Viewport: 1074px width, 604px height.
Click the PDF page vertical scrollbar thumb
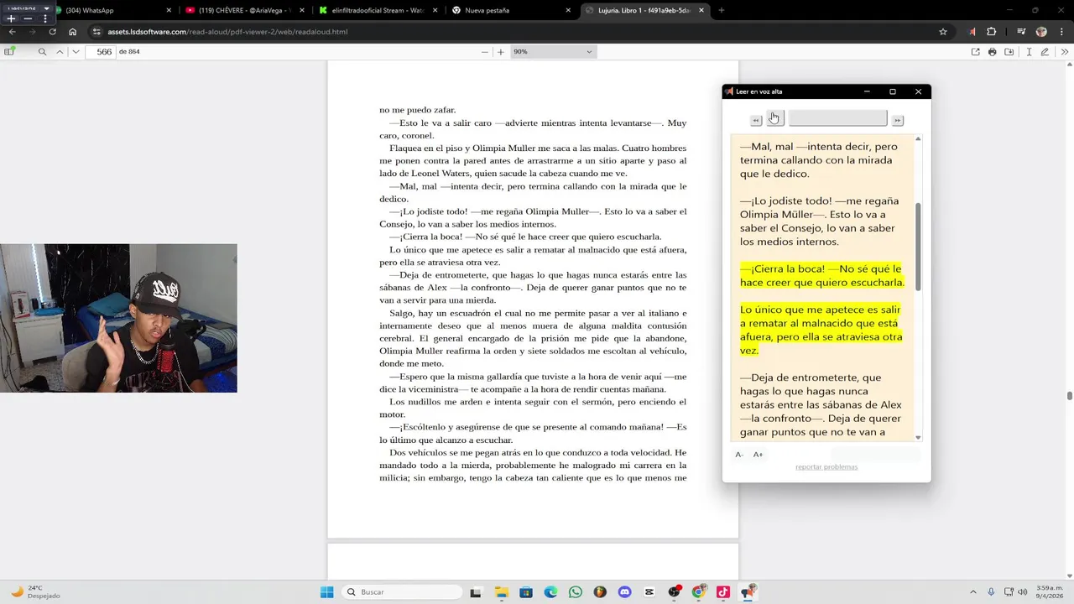point(1069,396)
